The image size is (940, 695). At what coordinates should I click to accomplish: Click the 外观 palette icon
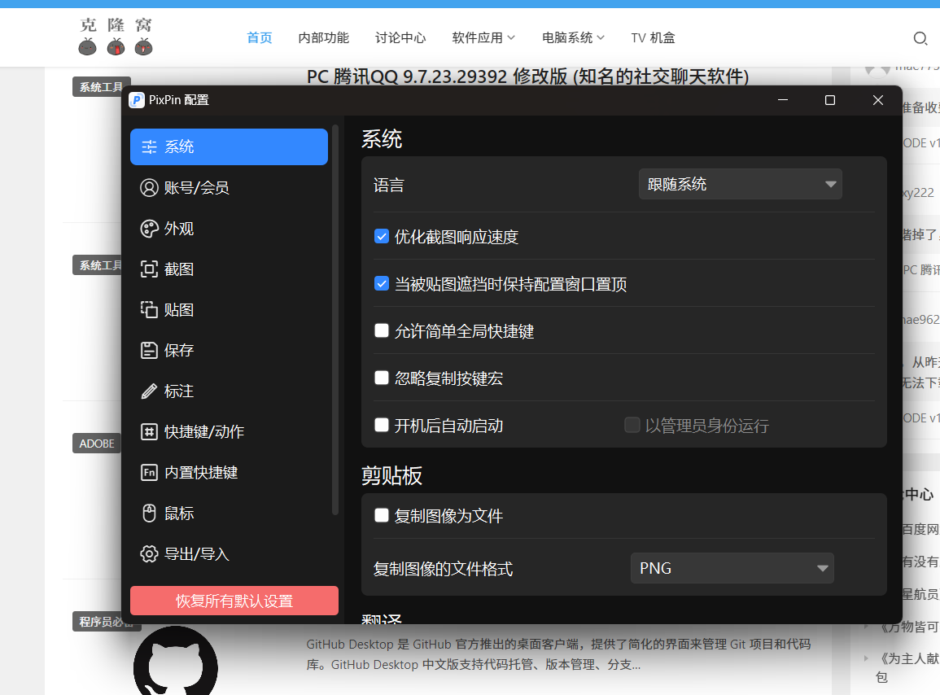[x=149, y=229]
